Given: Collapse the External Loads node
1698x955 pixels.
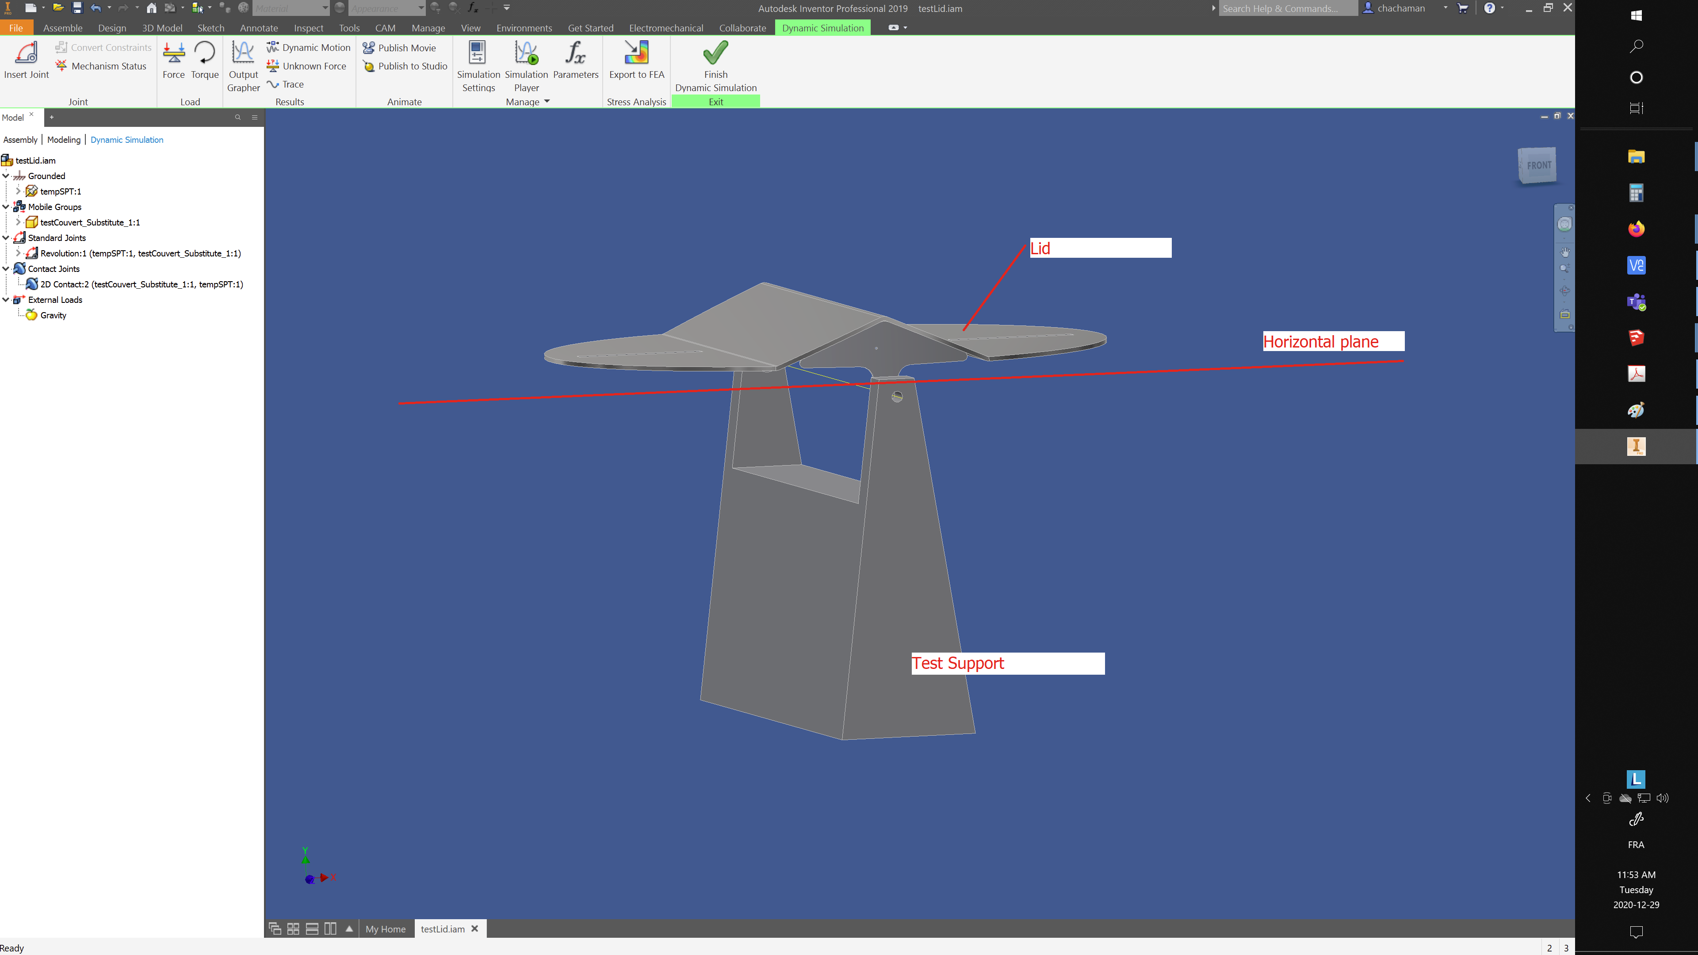Looking at the screenshot, I should [x=6, y=300].
